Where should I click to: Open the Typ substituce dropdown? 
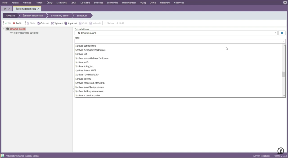click(276, 33)
